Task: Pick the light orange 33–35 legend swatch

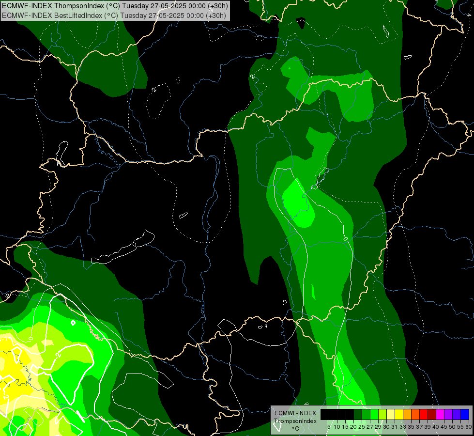Action: (407, 414)
